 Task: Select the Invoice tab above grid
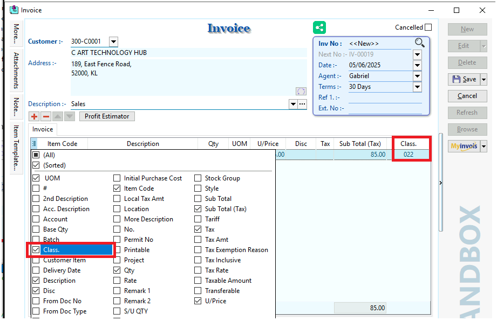(43, 129)
